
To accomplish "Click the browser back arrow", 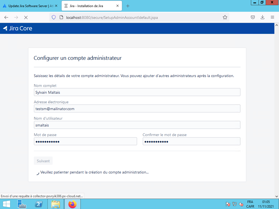I will [x=6, y=17].
